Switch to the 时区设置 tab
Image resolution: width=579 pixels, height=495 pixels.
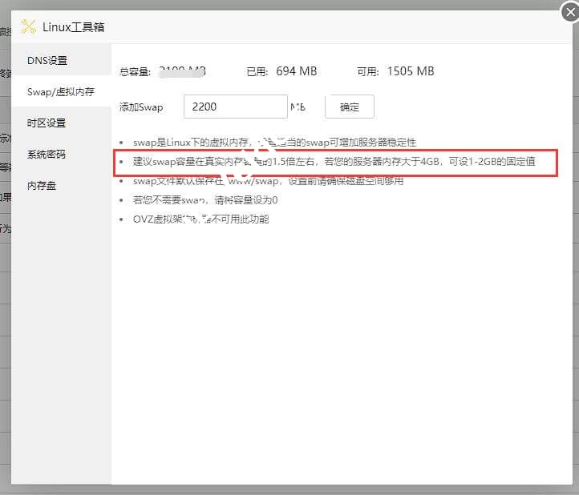pos(47,123)
